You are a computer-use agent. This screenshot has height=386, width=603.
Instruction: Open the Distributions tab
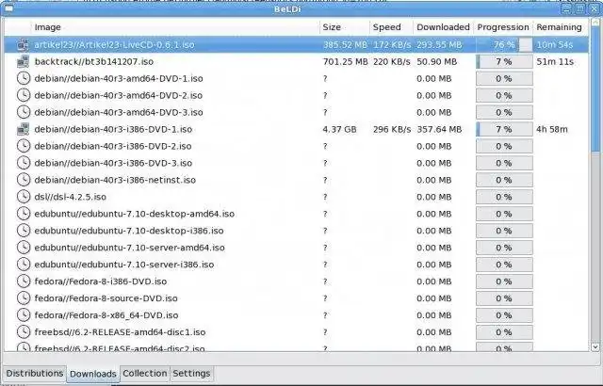(x=35, y=374)
